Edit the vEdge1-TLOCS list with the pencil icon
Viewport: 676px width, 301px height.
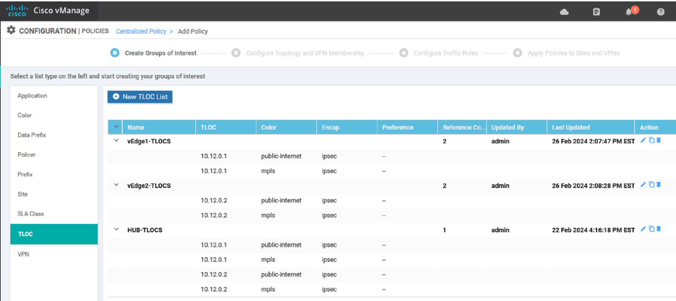click(643, 140)
